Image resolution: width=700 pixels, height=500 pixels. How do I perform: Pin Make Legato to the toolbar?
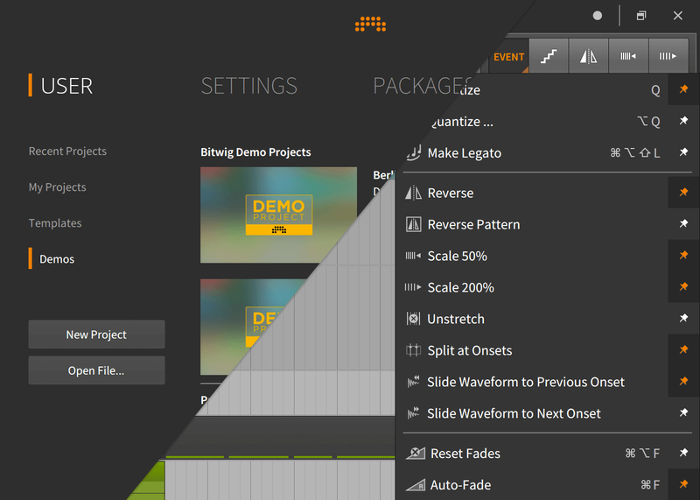[x=683, y=152]
